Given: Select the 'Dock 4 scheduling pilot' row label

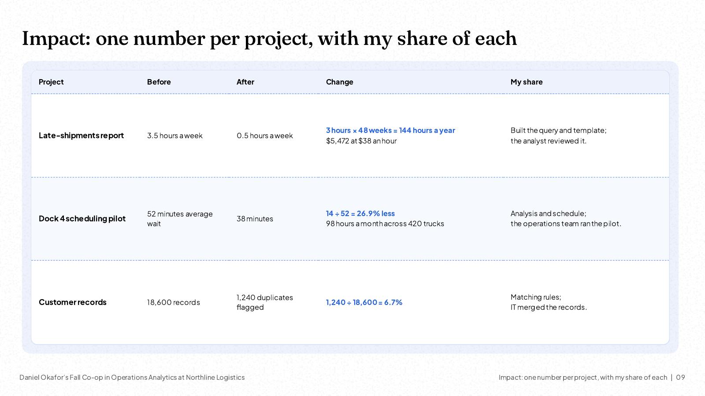Looking at the screenshot, I should pos(82,219).
